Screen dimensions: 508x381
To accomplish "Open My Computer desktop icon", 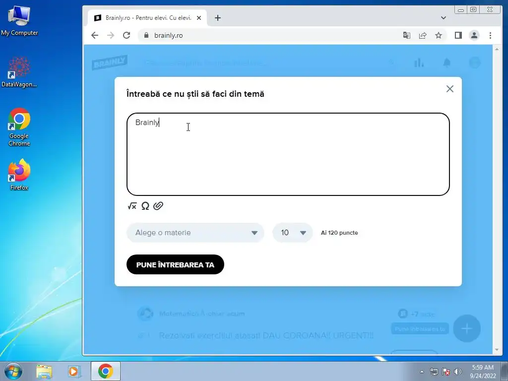I will 19,21.
